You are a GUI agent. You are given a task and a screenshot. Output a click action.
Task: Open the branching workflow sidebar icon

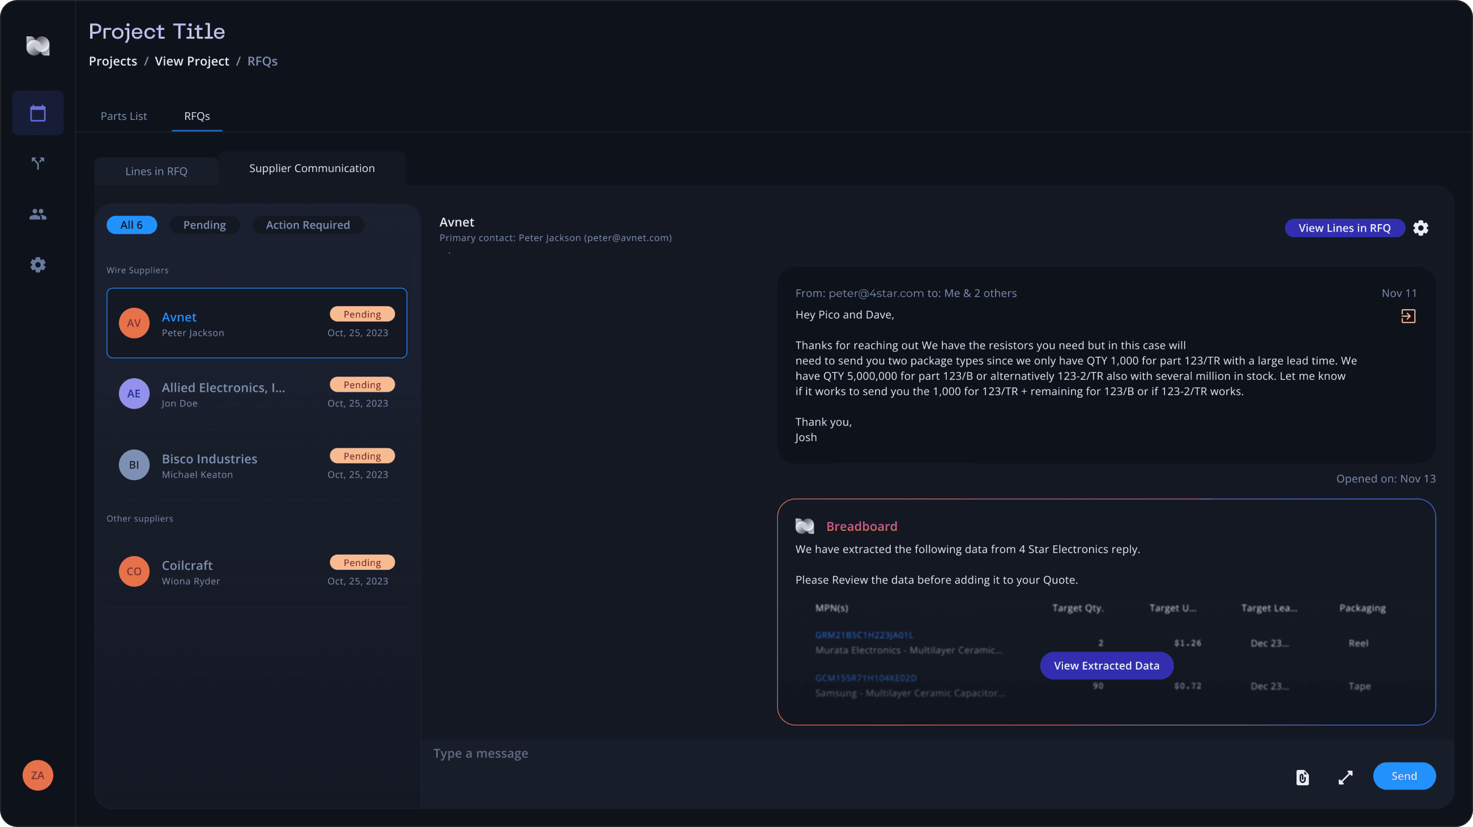[x=37, y=164]
